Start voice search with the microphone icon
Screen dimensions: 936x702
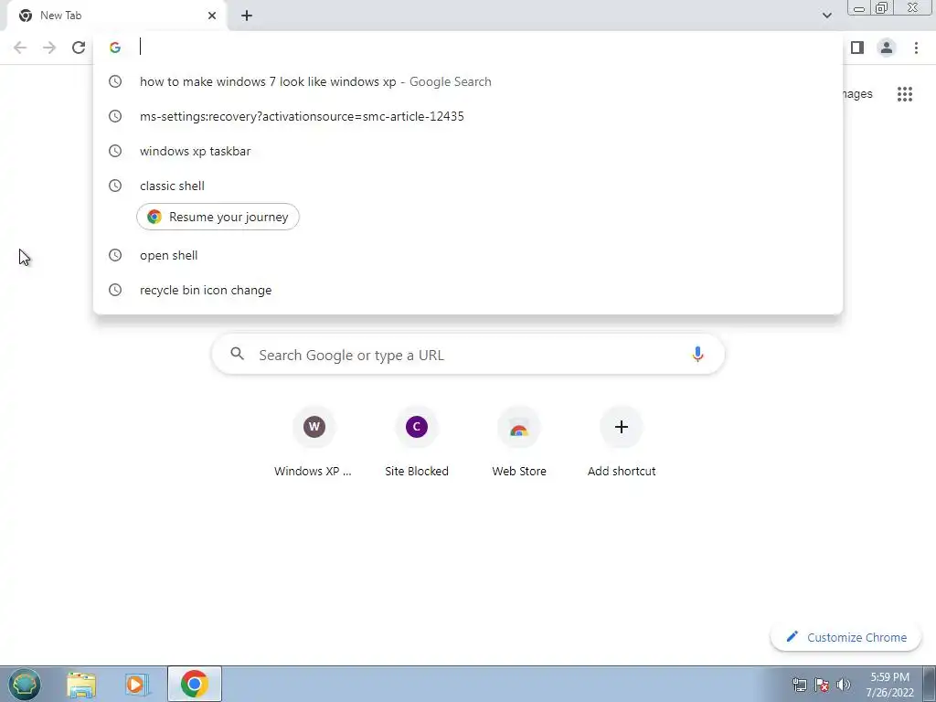point(697,354)
